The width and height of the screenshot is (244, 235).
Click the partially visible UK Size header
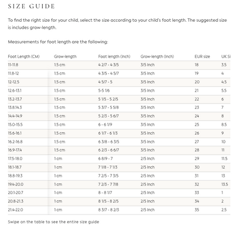[x=226, y=56]
